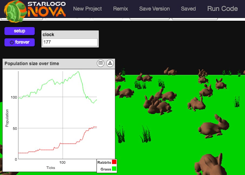Image resolution: width=245 pixels, height=175 pixels.
Task: Click the clock widget's title label
Action: click(48, 35)
